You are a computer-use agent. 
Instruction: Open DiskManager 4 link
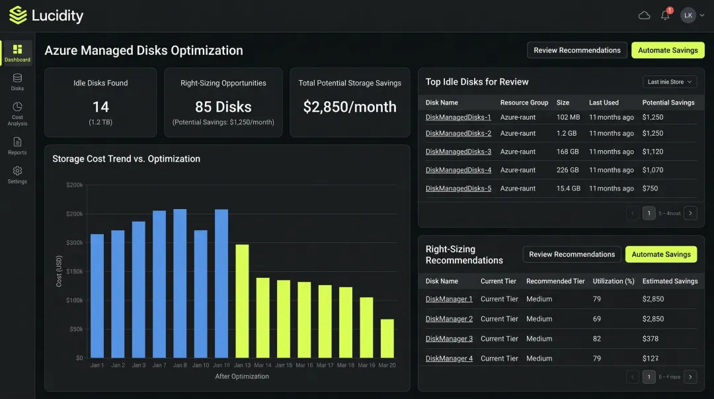449,359
